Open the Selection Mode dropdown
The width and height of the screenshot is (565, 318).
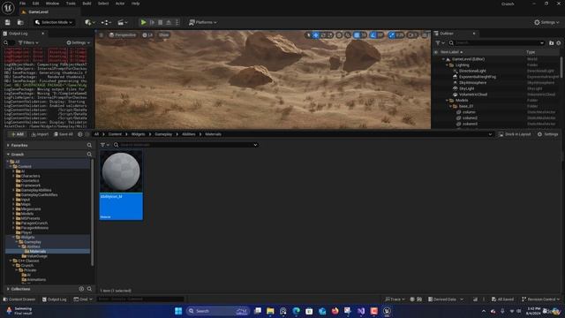pyautogui.click(x=54, y=22)
